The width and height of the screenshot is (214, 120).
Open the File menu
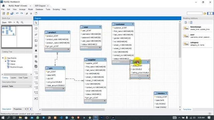[3, 9]
